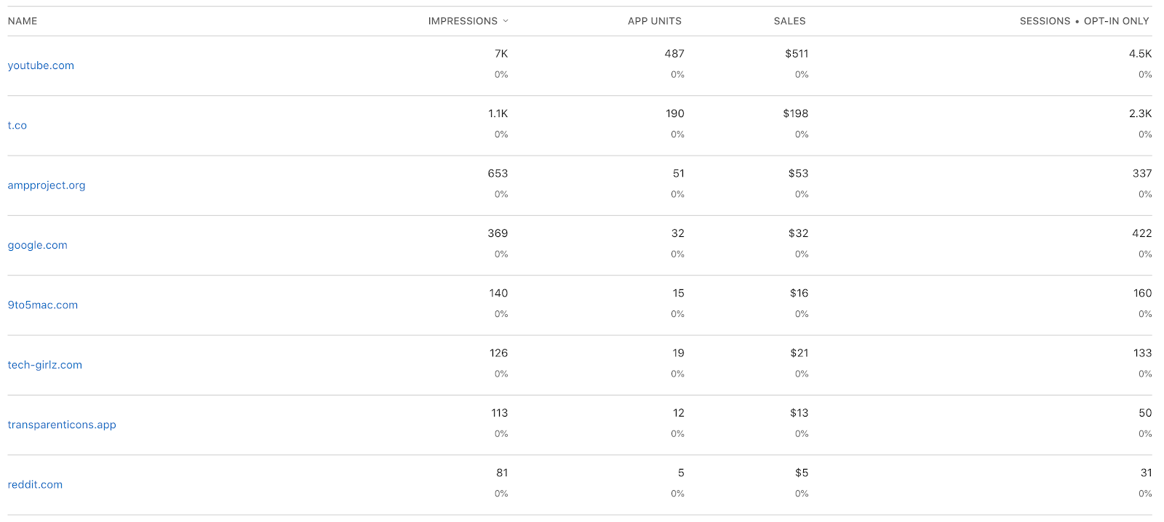Select the 0% change under google.com impressions

[x=501, y=254]
